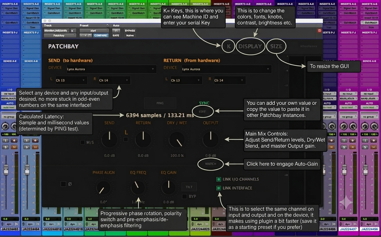Image resolution: width=381 pixels, height=237 pixels.
Task: Click the PHASE ALIGN knob
Action: click(103, 188)
